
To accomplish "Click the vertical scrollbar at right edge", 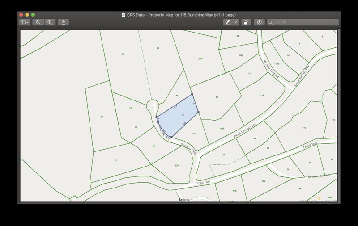I will 339,115.
